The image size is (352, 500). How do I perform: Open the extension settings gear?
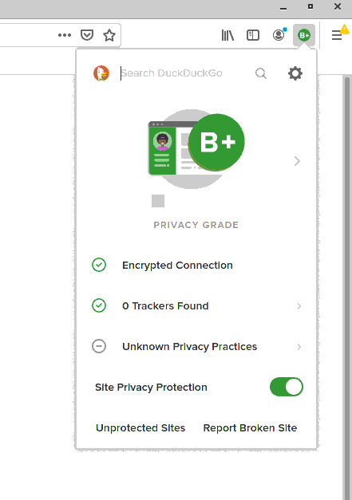tap(295, 73)
